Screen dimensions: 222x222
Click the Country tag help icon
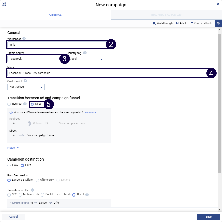85,53
